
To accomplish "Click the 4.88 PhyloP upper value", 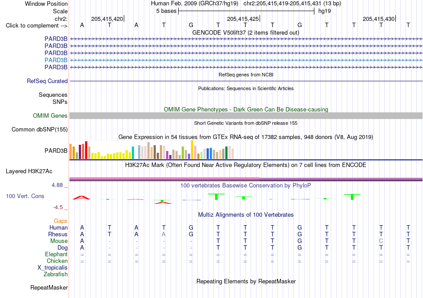I will click(57, 185).
